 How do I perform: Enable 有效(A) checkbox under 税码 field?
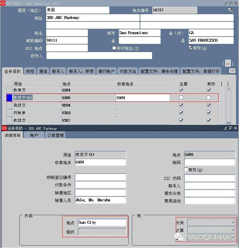(186, 169)
